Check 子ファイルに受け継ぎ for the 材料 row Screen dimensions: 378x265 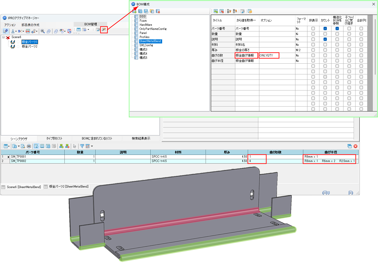coord(349,45)
